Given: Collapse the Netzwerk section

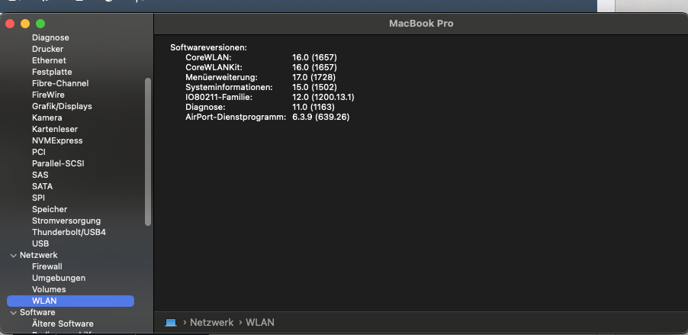Looking at the screenshot, I should [x=13, y=255].
